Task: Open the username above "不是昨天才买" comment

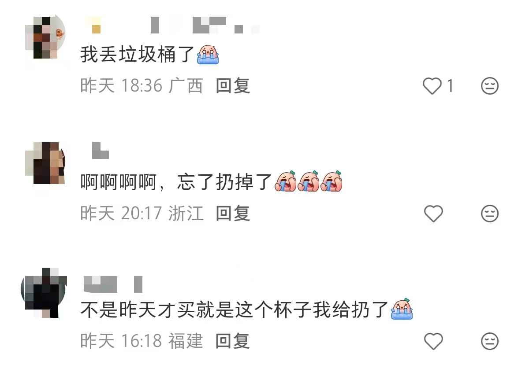Action: 113,284
